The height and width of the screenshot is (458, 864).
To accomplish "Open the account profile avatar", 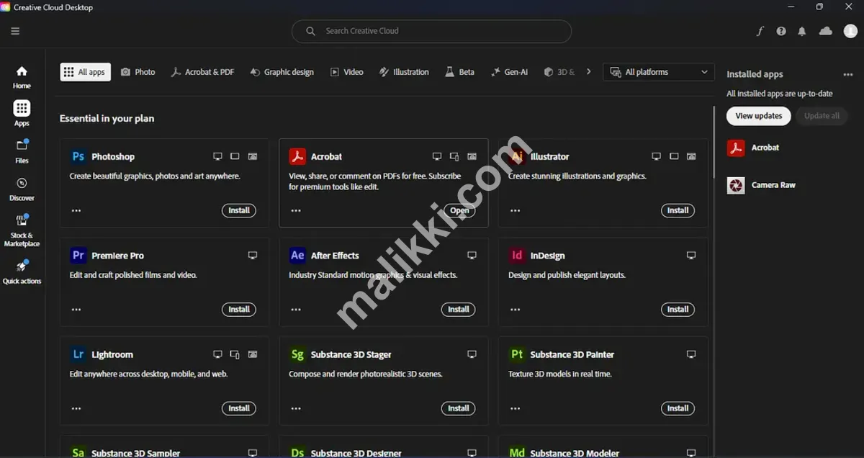I will [850, 31].
